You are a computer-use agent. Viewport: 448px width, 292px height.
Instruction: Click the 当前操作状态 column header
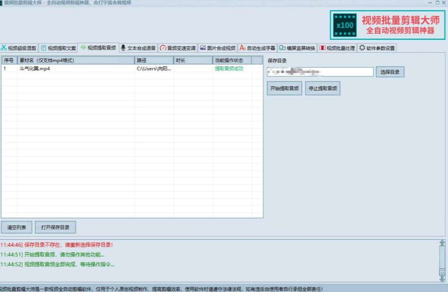click(232, 61)
